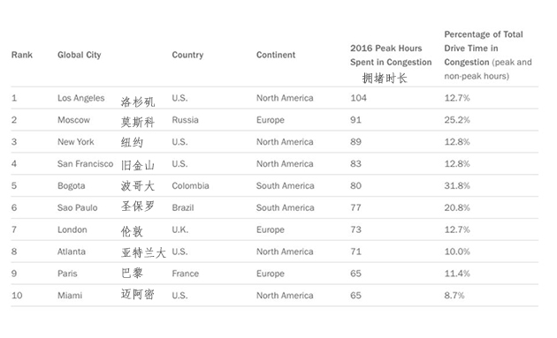Click the Atlanta city name
Image resolution: width=557 pixels, height=338 pixels.
pyautogui.click(x=72, y=252)
